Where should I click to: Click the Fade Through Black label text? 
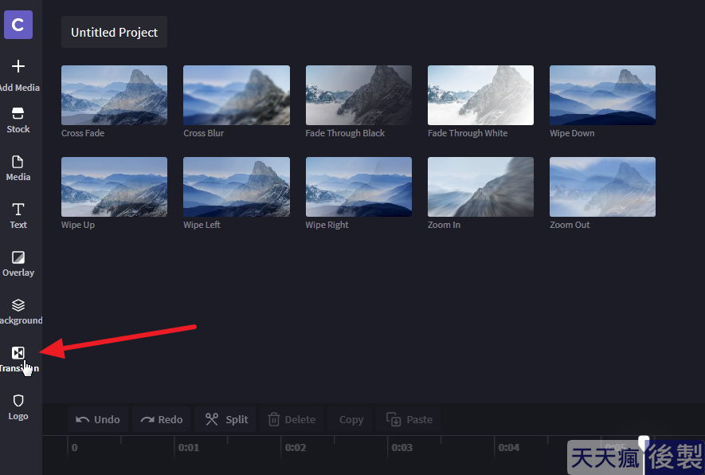click(x=345, y=133)
